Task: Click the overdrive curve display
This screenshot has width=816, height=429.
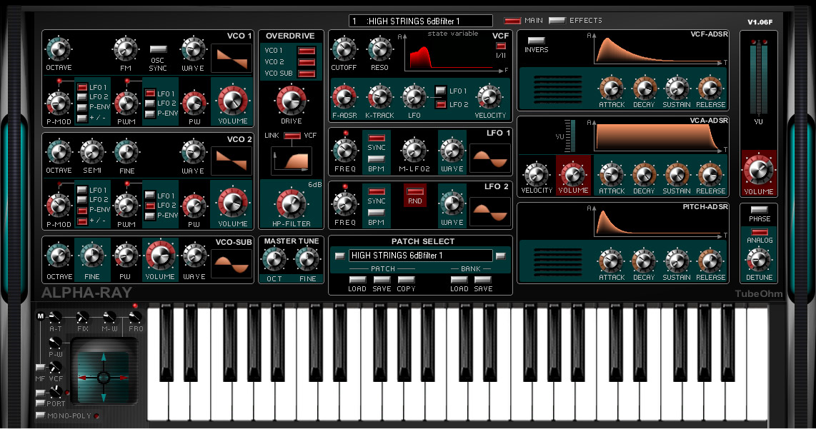Action: click(x=291, y=161)
